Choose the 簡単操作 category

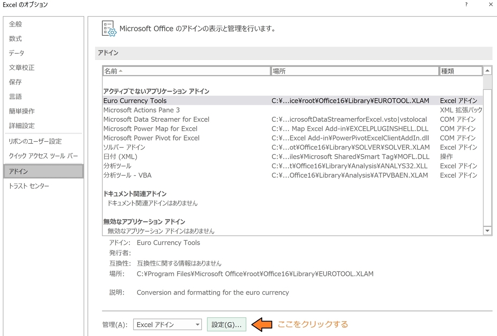(22, 111)
